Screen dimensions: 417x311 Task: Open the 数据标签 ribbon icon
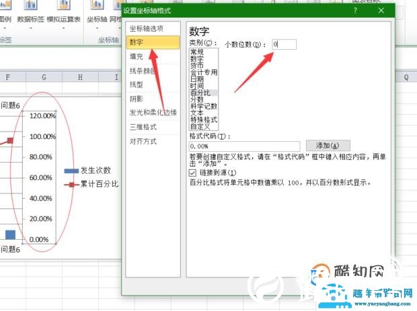pyautogui.click(x=30, y=5)
